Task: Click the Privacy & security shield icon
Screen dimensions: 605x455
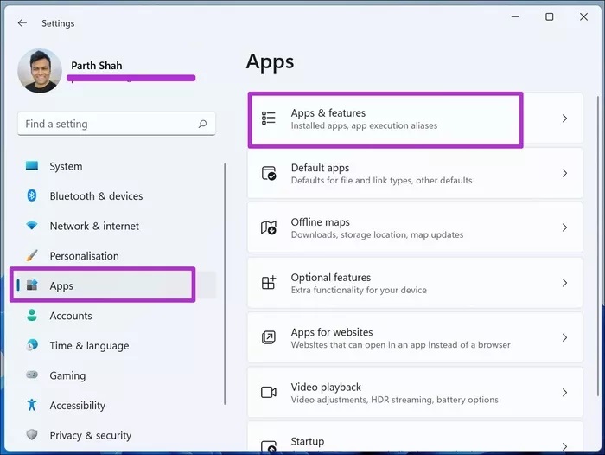Action: point(32,435)
